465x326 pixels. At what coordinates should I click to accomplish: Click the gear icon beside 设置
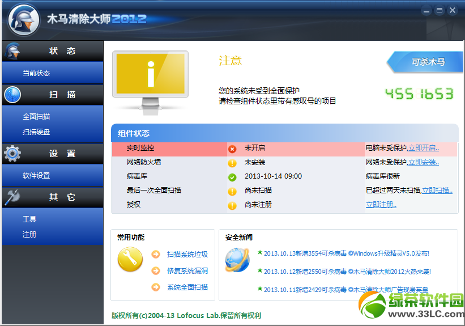click(x=12, y=153)
